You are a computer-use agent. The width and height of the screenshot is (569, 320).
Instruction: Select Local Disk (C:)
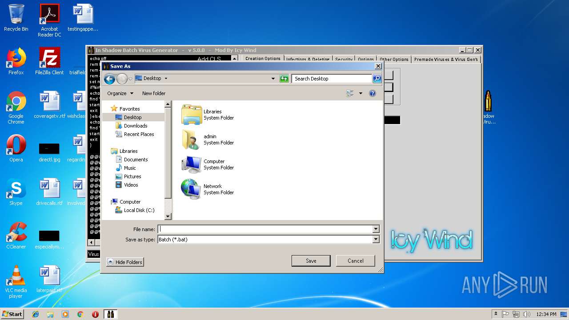139,210
